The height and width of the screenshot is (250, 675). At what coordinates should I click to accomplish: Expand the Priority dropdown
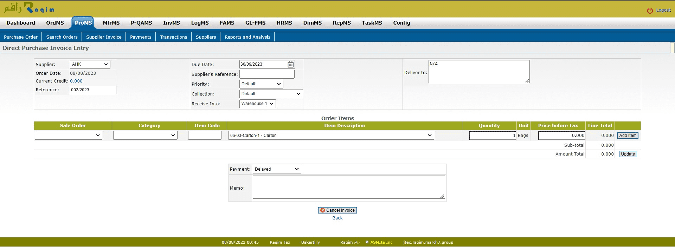coord(261,84)
